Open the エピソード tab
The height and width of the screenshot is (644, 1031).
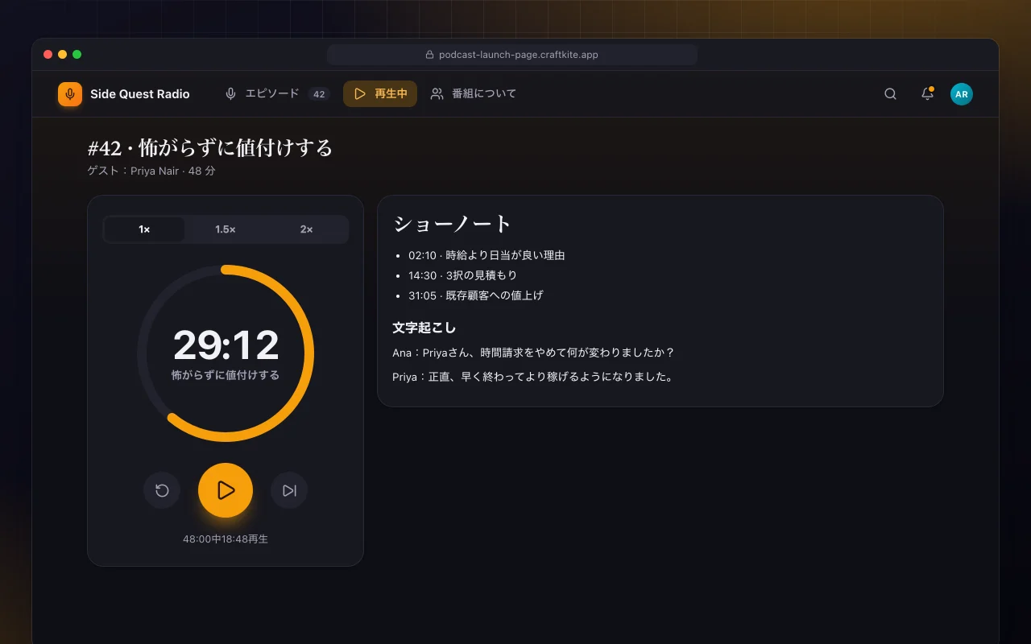pyautogui.click(x=277, y=94)
